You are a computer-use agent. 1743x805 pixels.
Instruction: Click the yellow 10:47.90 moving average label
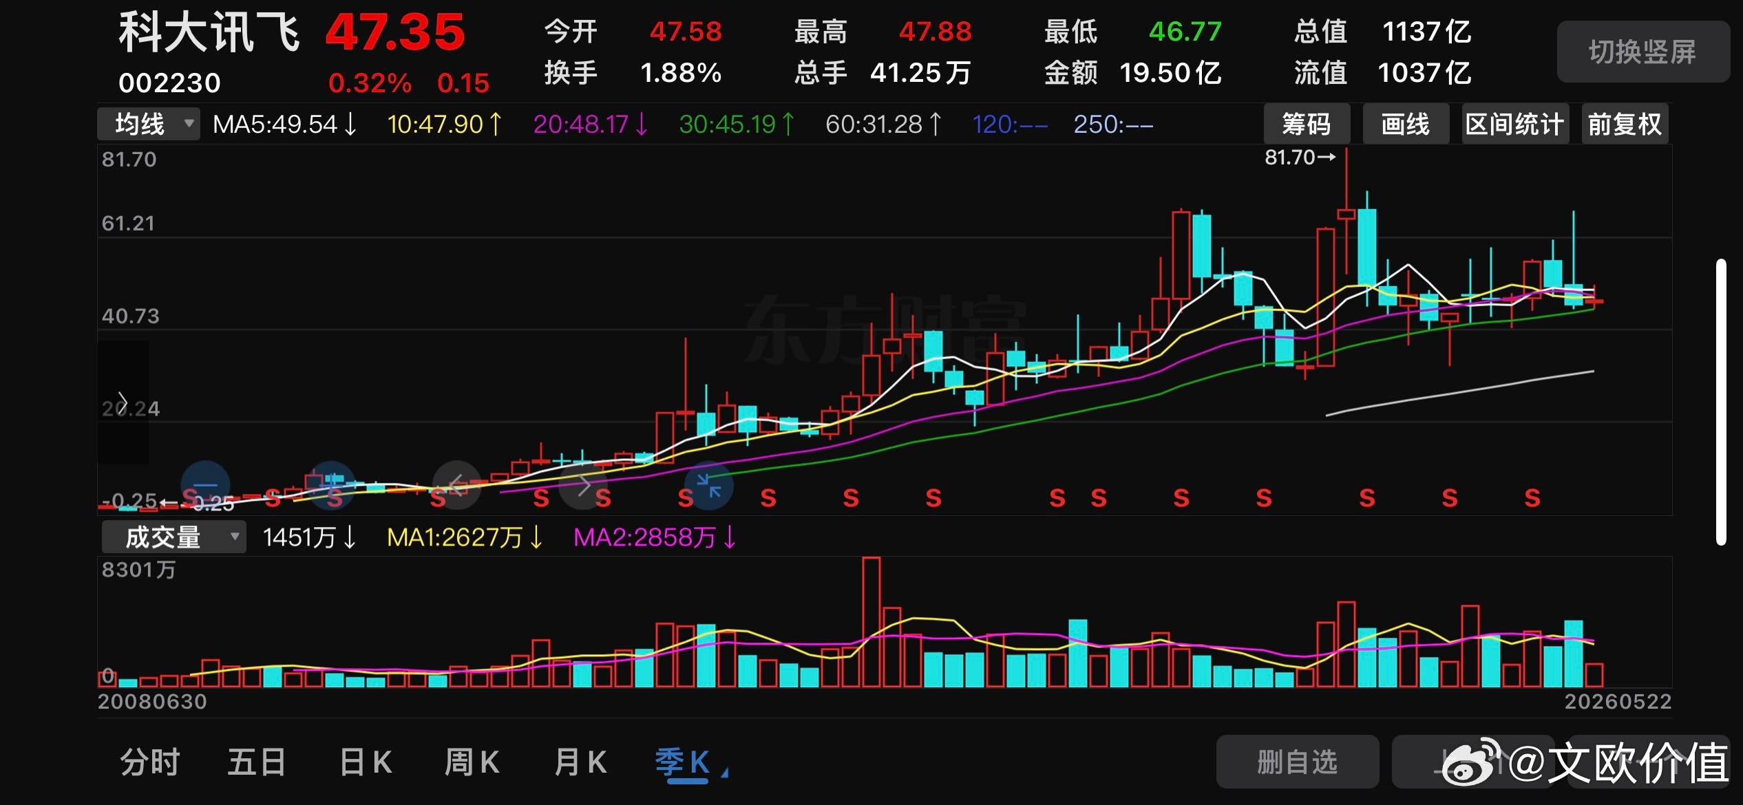tap(445, 125)
